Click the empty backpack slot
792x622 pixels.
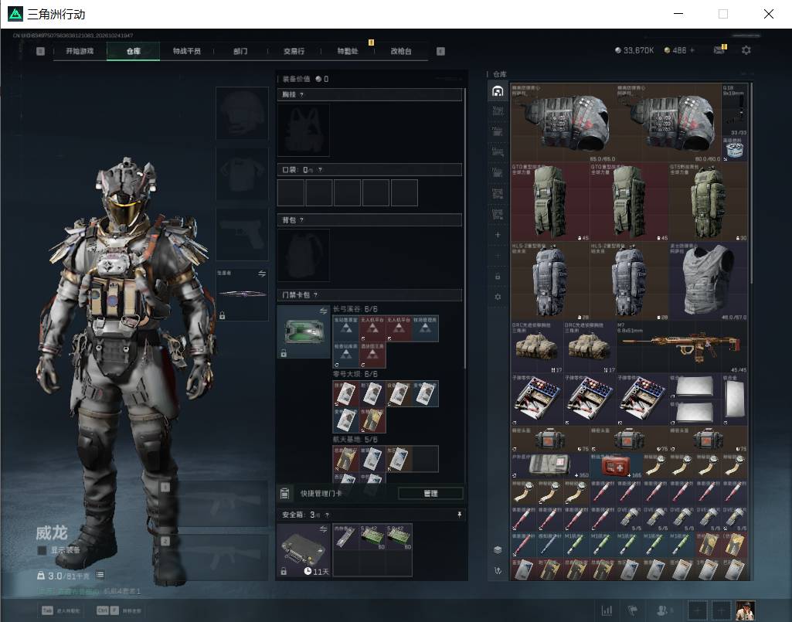coord(304,255)
